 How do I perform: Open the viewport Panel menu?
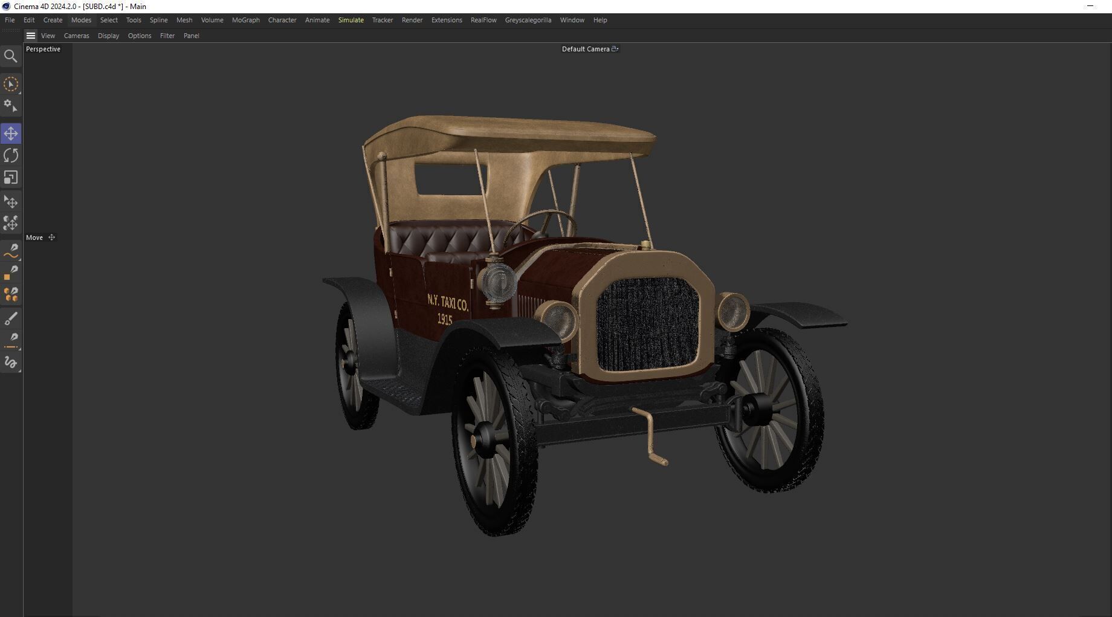(192, 36)
